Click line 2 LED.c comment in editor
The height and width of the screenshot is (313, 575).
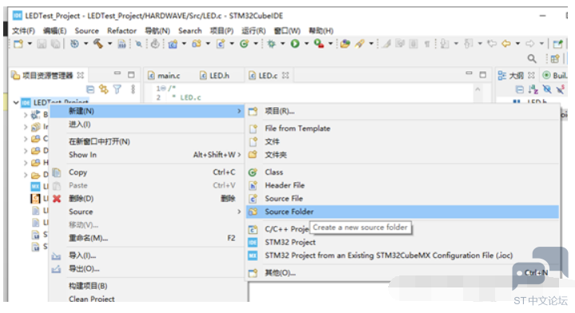point(186,97)
